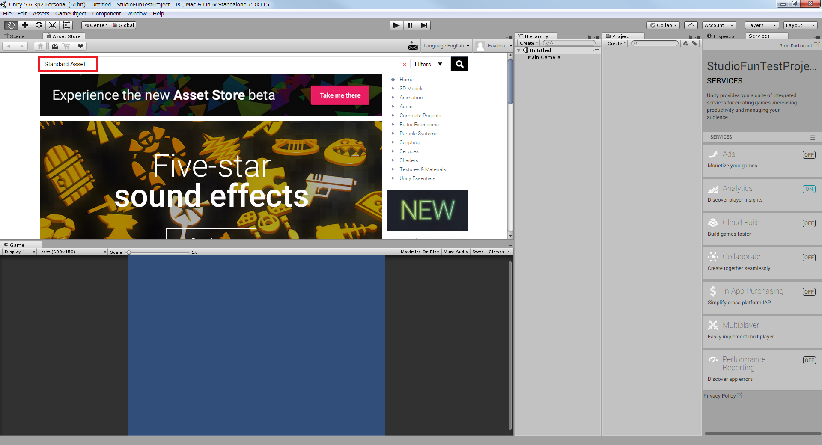The width and height of the screenshot is (822, 445).
Task: Click the Services list menu icon
Action: (x=813, y=137)
